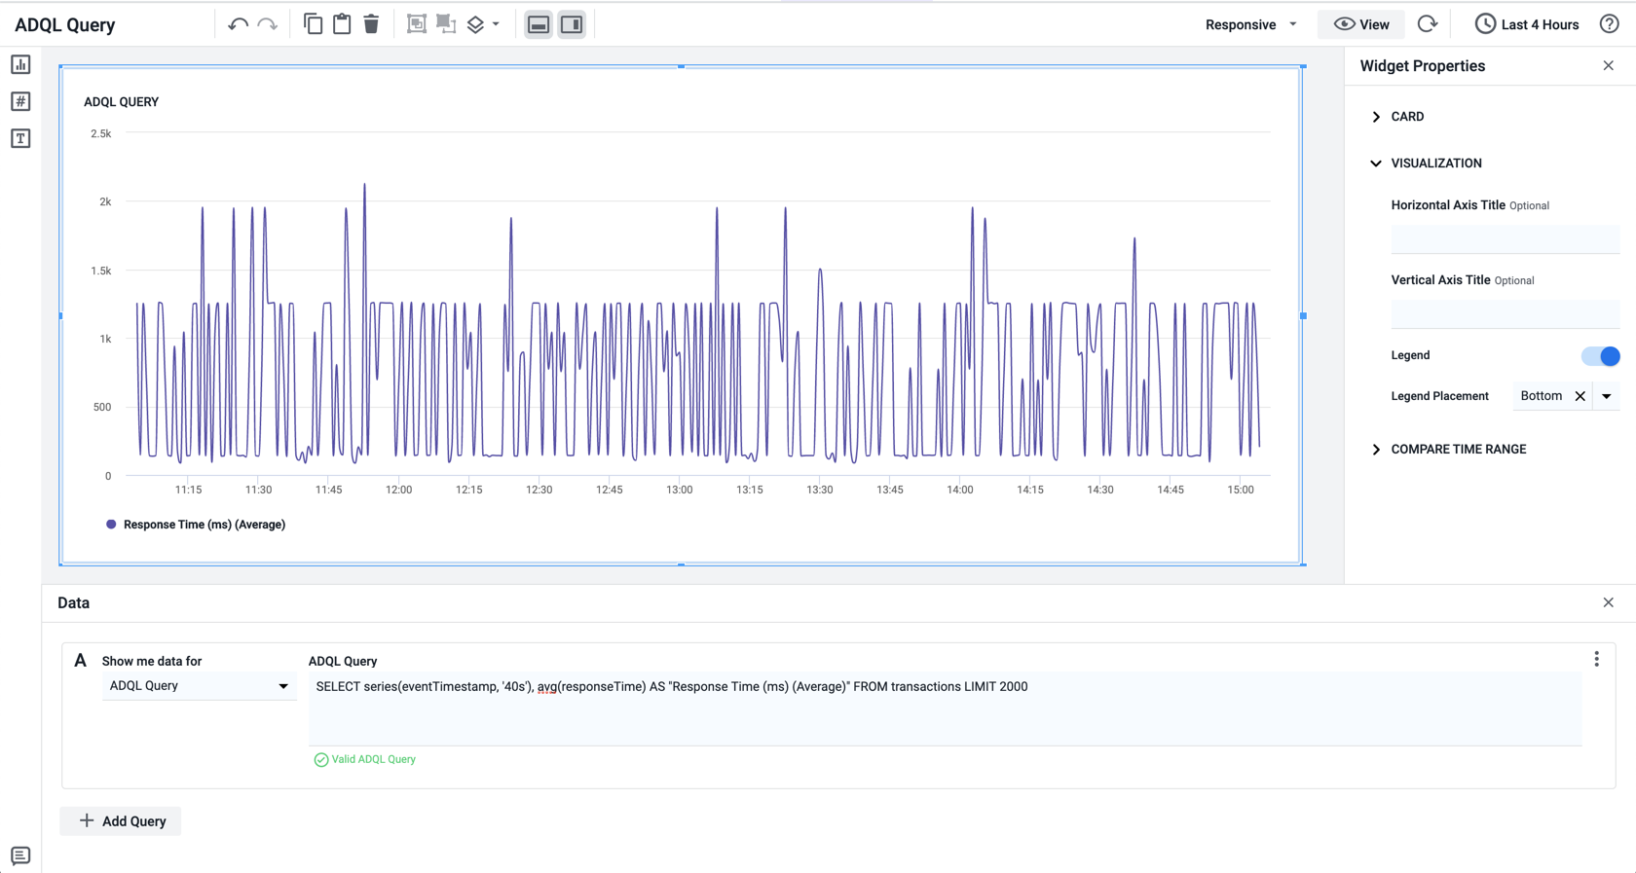The width and height of the screenshot is (1636, 873).
Task: Add a text widget from sidebar
Action: click(20, 138)
